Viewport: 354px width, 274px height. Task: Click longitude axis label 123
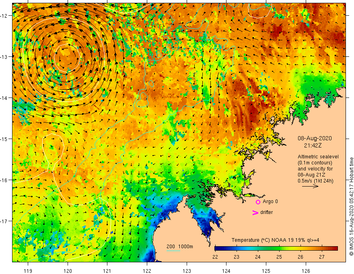(x=187, y=271)
